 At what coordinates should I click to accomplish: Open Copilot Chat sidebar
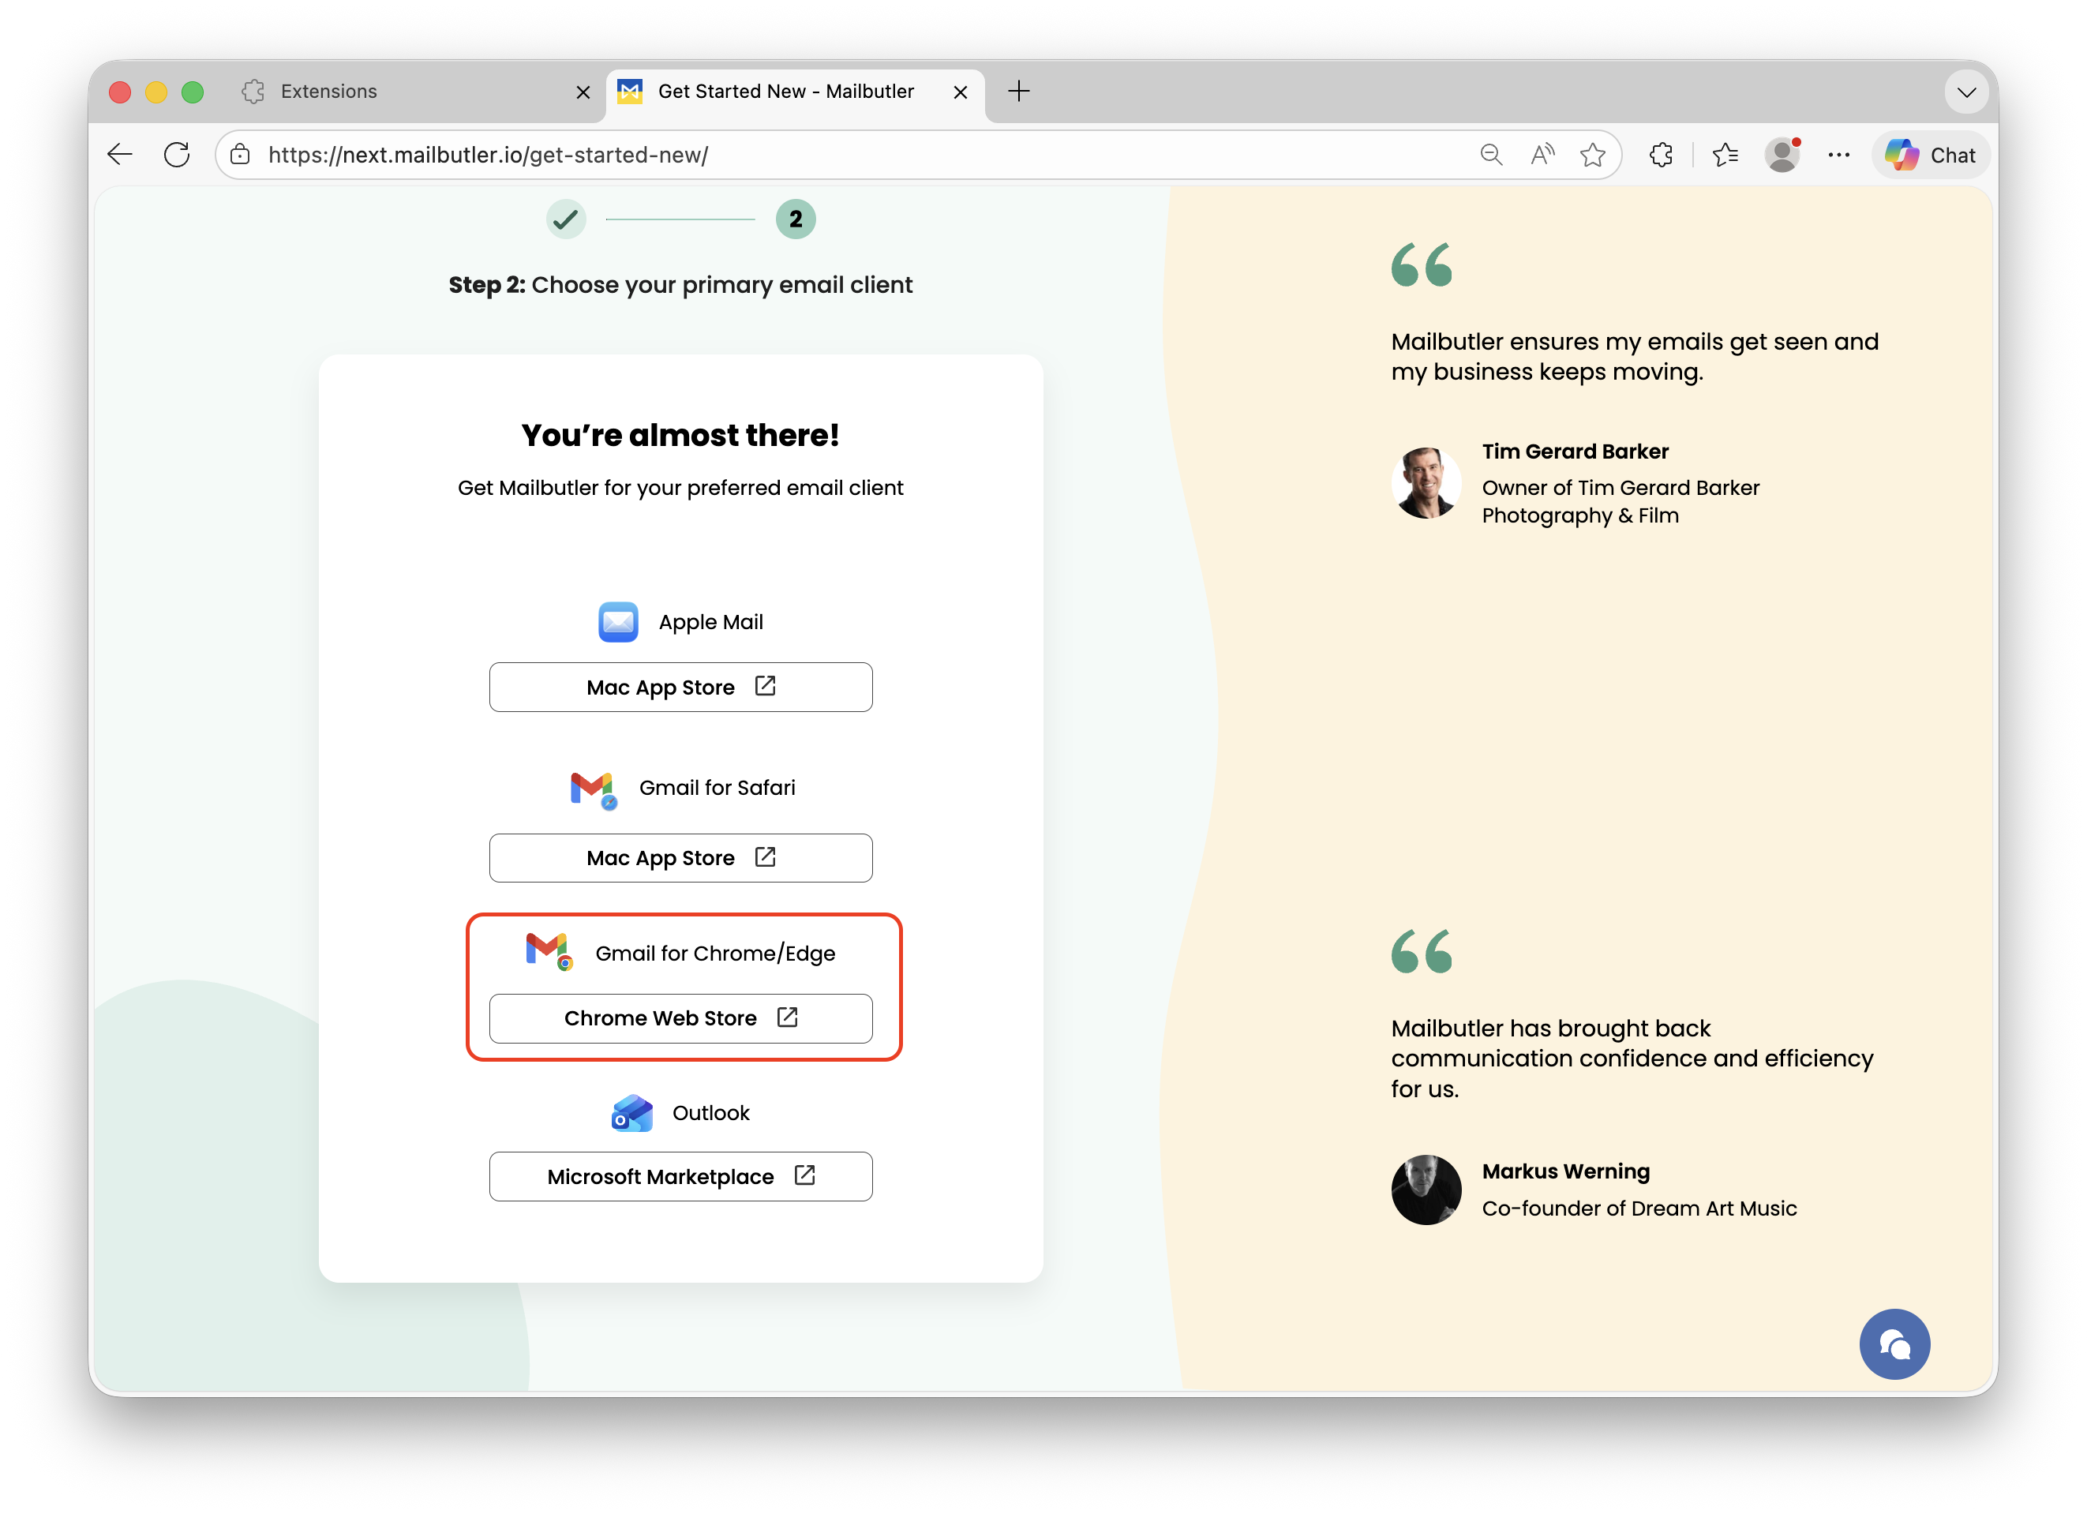pyautogui.click(x=1931, y=155)
